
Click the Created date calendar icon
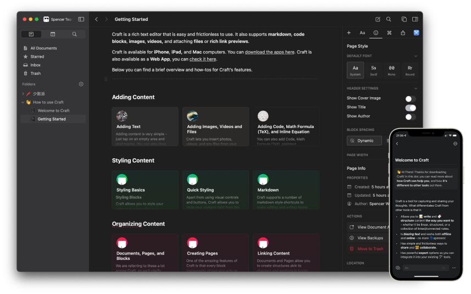click(x=350, y=187)
